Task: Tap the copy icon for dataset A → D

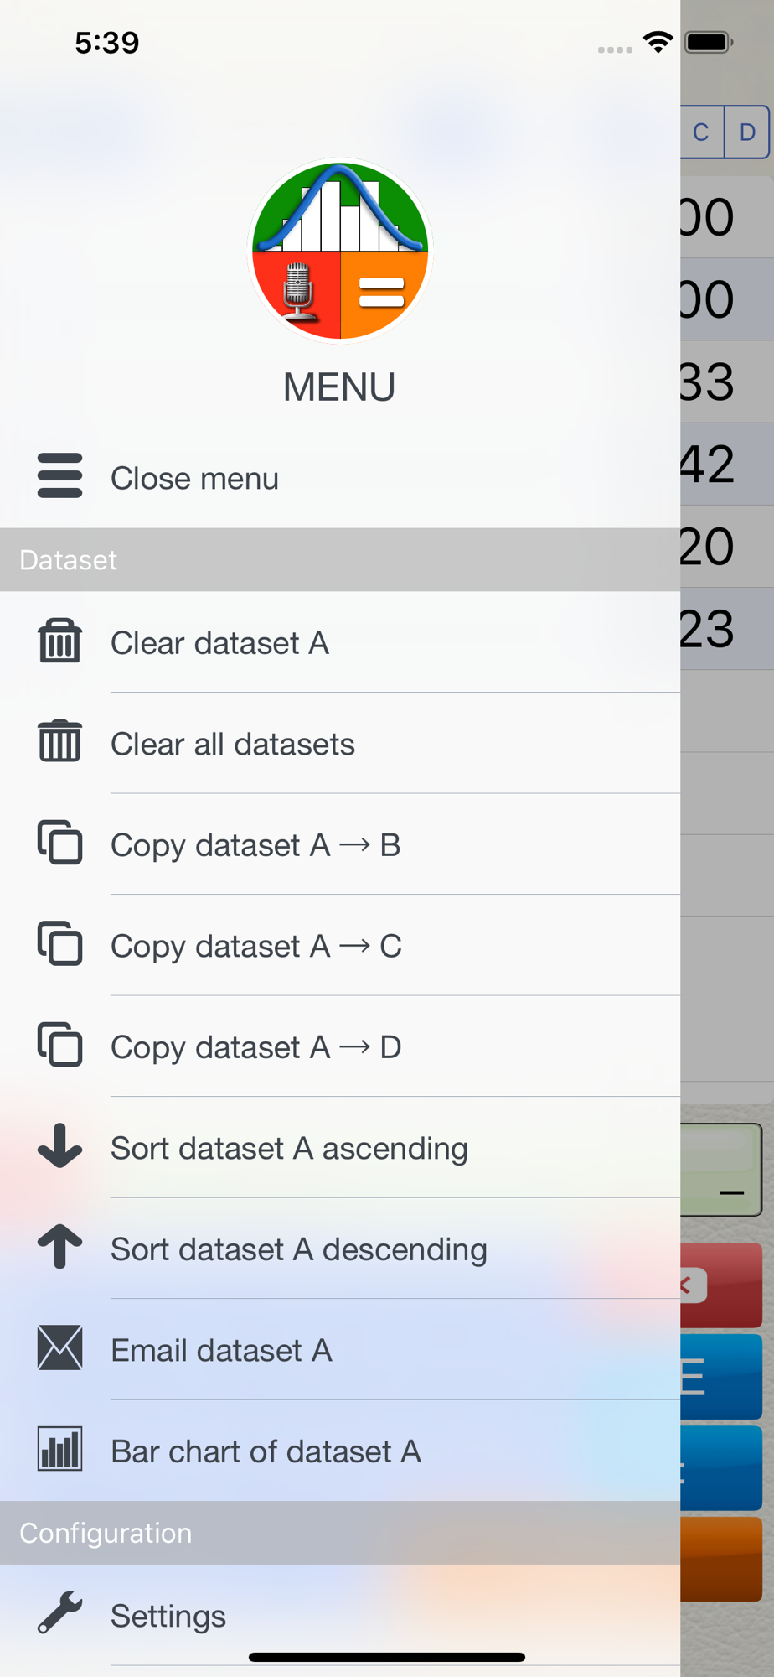Action: [59, 1045]
